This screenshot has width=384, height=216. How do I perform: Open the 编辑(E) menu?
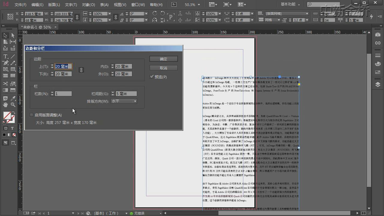tap(37, 5)
